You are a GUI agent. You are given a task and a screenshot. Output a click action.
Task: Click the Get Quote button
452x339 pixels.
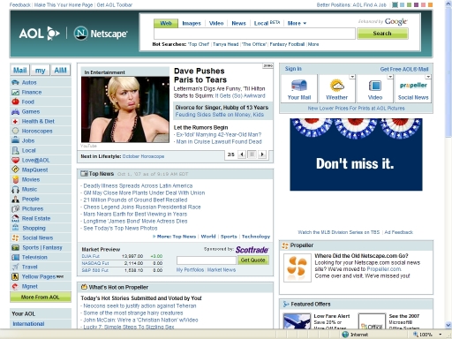[253, 260]
